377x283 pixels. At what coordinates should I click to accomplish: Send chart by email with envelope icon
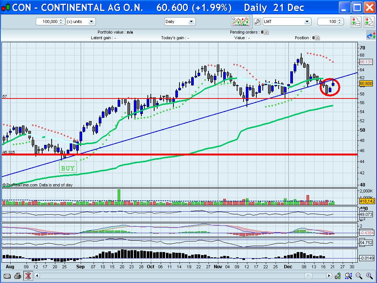pyautogui.click(x=7, y=276)
